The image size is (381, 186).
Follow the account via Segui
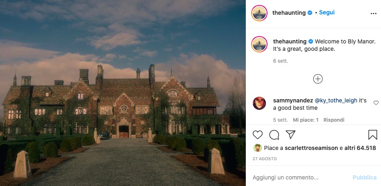pos(327,13)
